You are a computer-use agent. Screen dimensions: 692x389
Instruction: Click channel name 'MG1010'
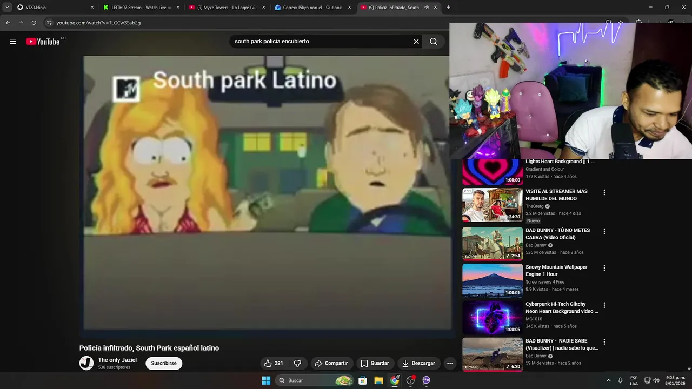coord(534,319)
